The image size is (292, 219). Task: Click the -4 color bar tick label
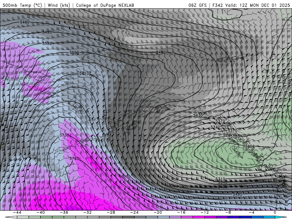[252, 212]
